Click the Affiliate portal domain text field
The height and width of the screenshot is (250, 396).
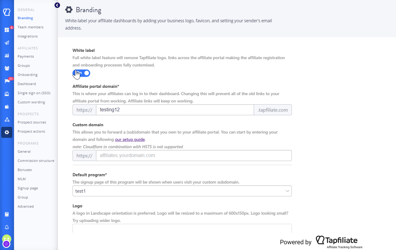point(175,110)
